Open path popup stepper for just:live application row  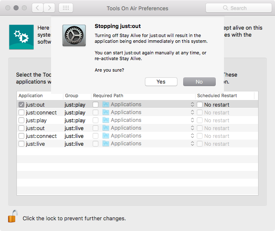[192, 143]
